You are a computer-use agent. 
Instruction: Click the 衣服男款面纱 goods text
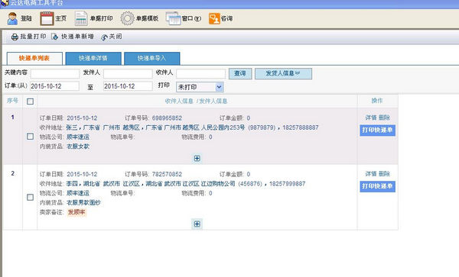[x=83, y=202]
